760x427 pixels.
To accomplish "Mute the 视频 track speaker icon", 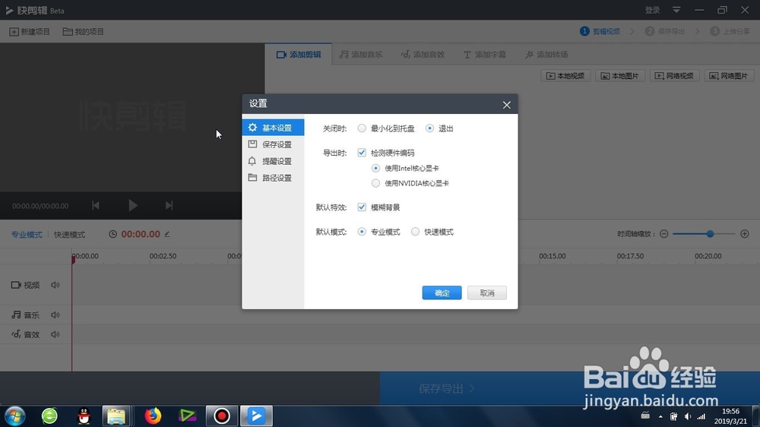I will (55, 285).
